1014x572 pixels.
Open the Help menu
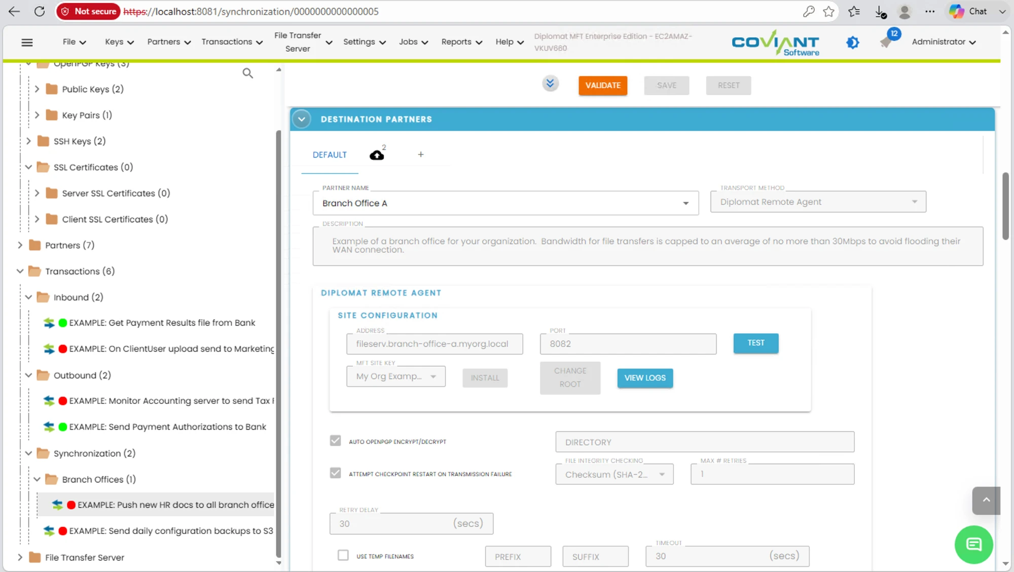510,42
